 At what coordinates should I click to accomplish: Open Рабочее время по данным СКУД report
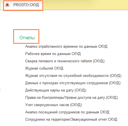53,54
